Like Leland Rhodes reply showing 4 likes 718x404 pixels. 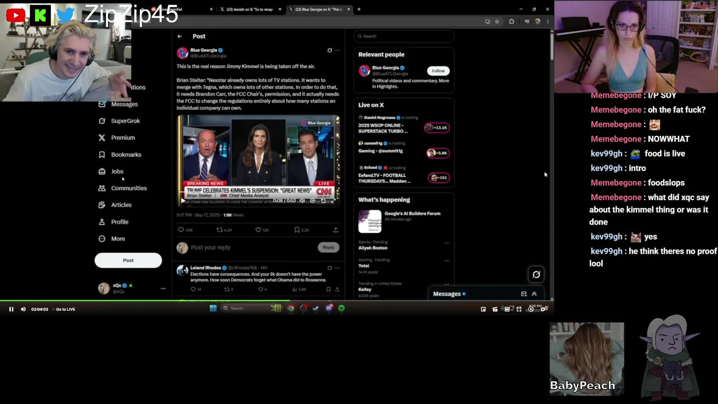(x=260, y=290)
